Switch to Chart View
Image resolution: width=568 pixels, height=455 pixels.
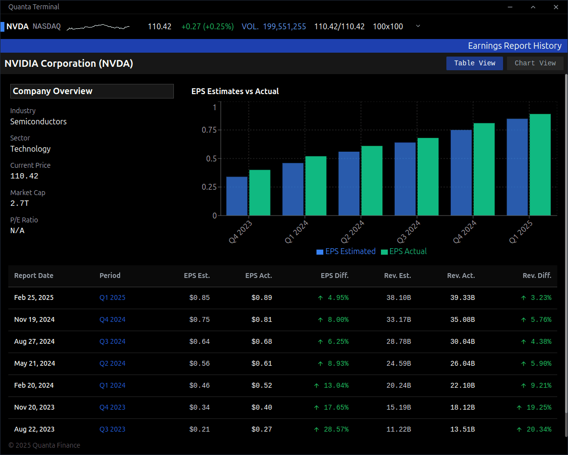pos(535,63)
